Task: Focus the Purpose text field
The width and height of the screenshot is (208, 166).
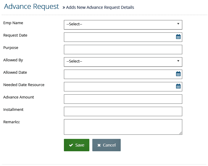Action: click(x=123, y=50)
